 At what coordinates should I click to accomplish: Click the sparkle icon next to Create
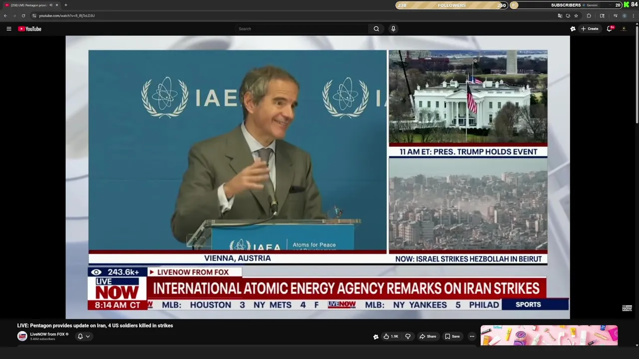(x=573, y=29)
